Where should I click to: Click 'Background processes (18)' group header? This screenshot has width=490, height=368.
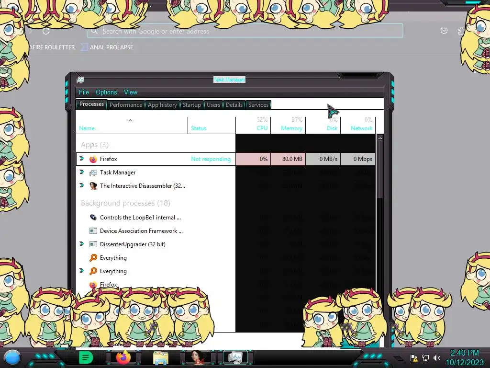point(125,203)
